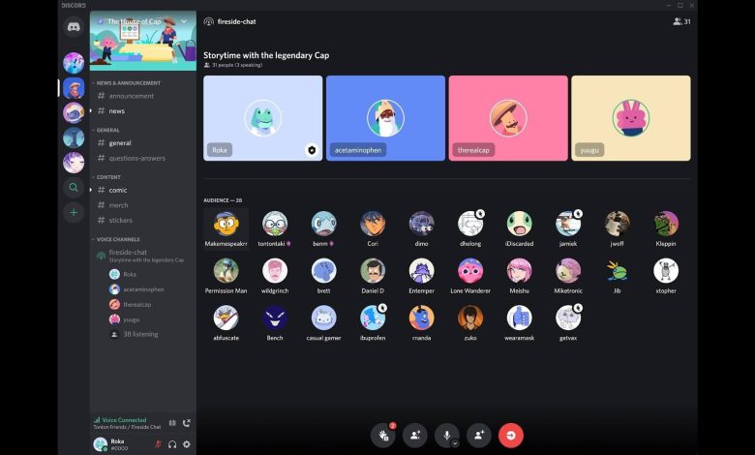Image resolution: width=755 pixels, height=455 pixels.
Task: Open Discord home direct messages icon
Action: coord(74,27)
